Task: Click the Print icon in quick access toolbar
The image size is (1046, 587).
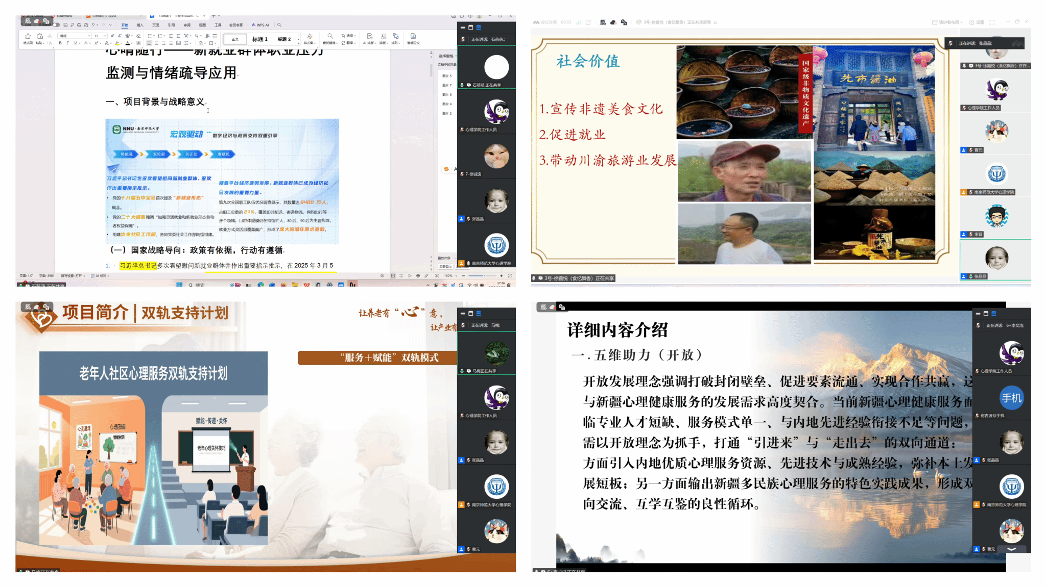Action: 79,25
